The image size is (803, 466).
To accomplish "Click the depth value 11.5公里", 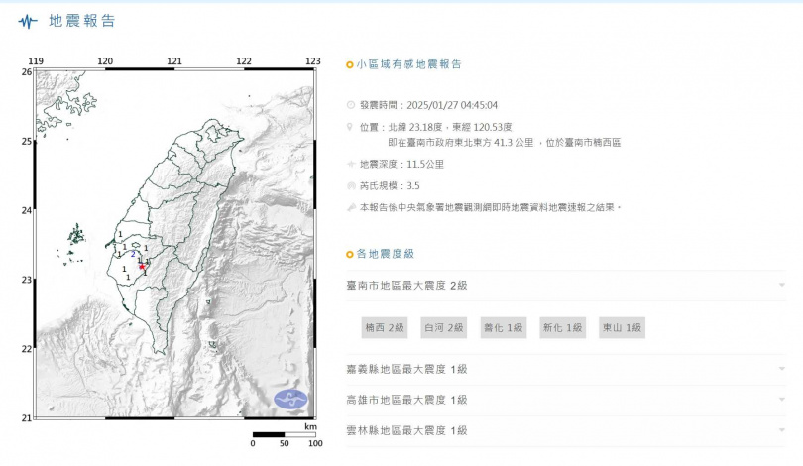I will pos(425,164).
